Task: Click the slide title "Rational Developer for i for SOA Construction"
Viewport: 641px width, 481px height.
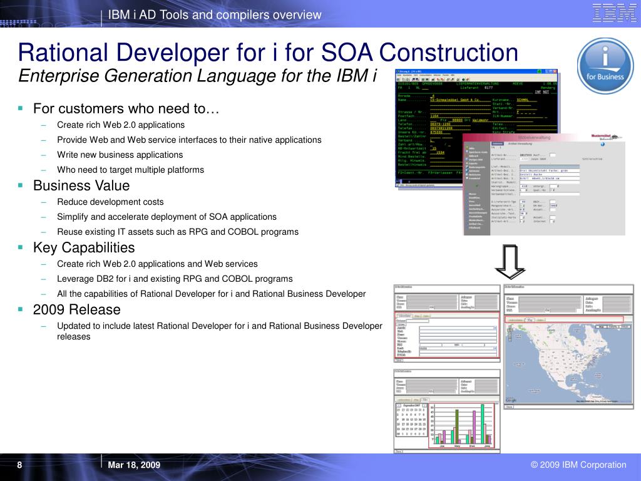Action: point(268,53)
